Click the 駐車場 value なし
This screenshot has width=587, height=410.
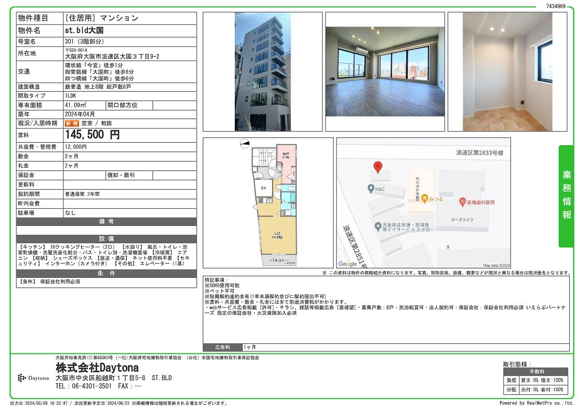(x=70, y=213)
